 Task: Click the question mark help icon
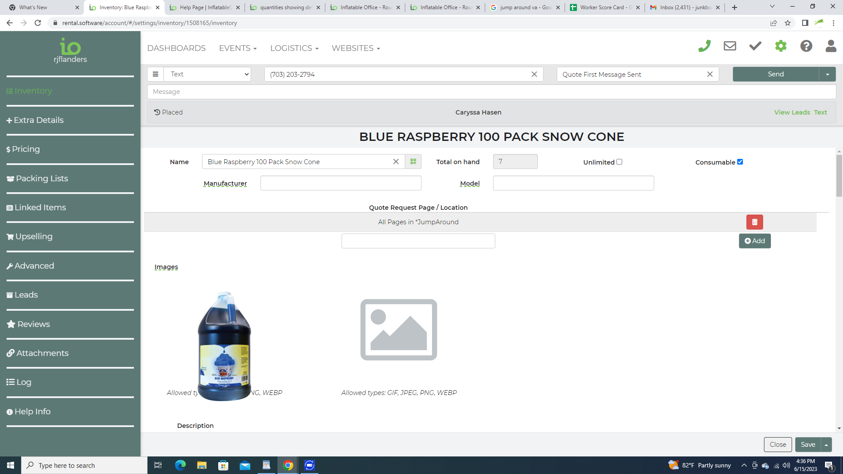(806, 46)
